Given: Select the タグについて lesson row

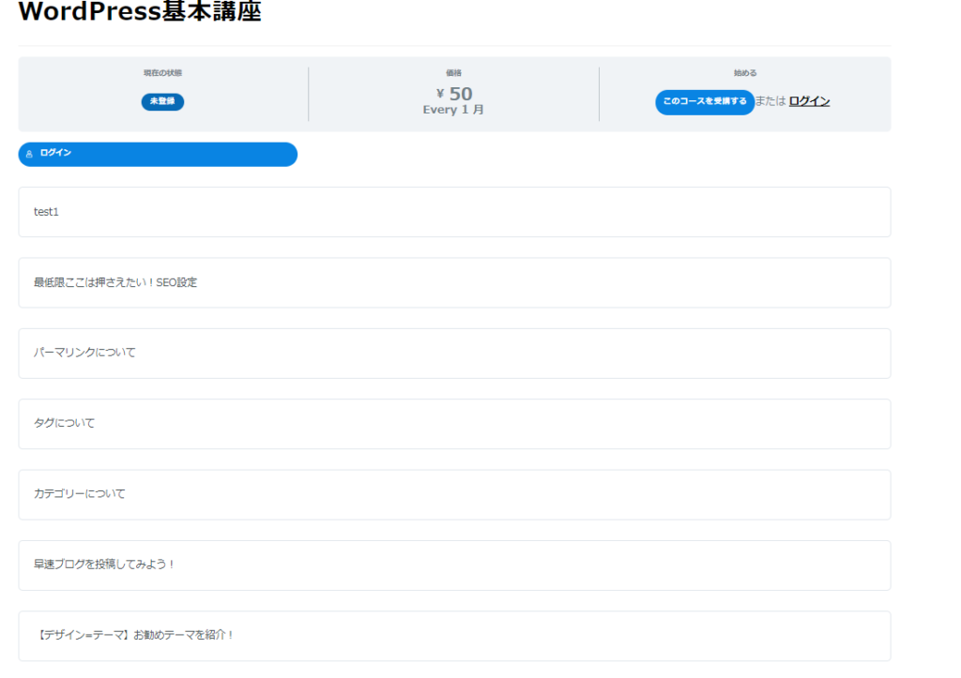Looking at the screenshot, I should pyautogui.click(x=454, y=424).
